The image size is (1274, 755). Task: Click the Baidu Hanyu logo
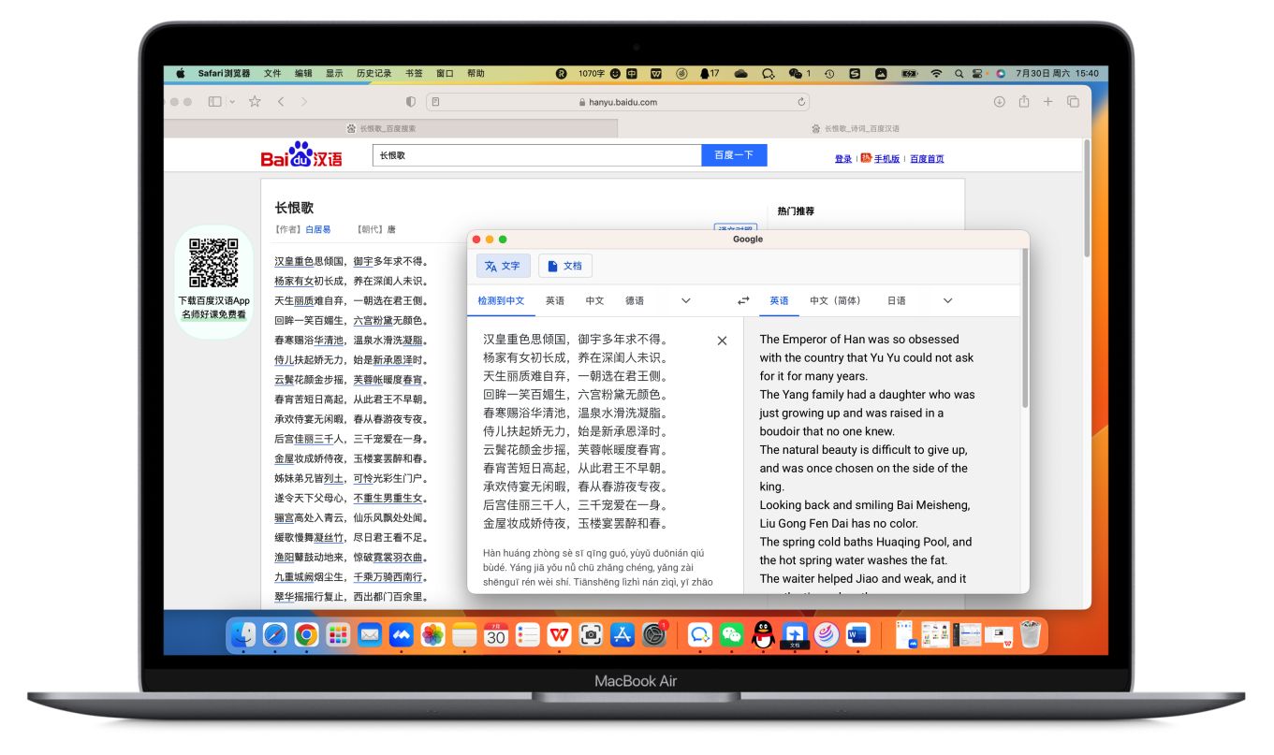click(303, 154)
